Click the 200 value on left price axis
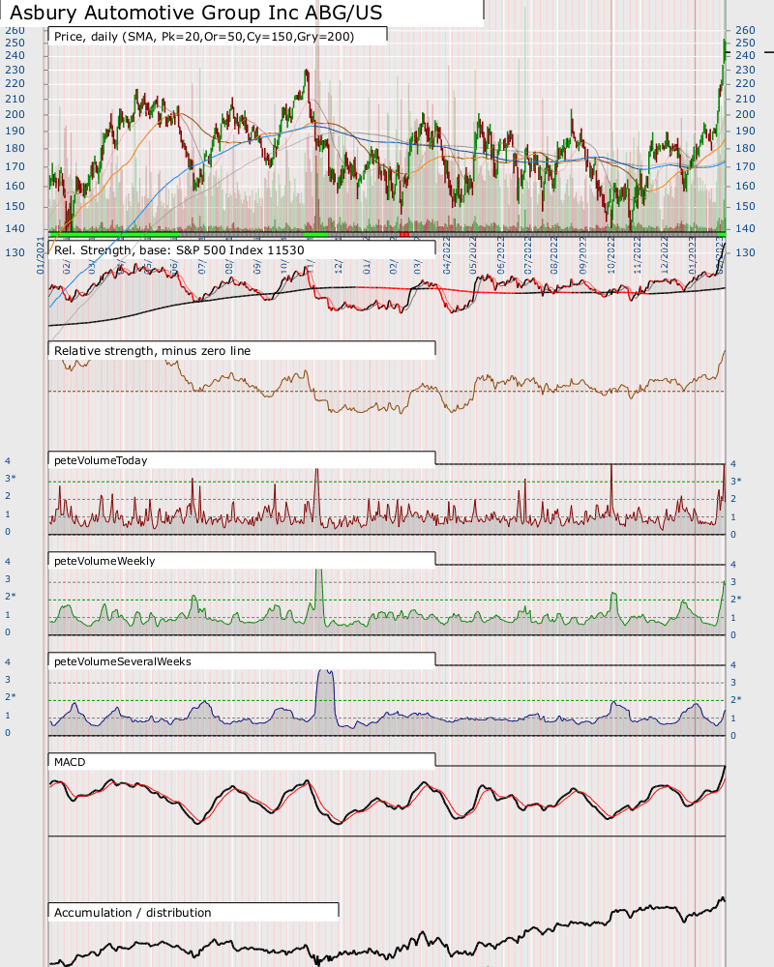The image size is (774, 967). [15, 114]
